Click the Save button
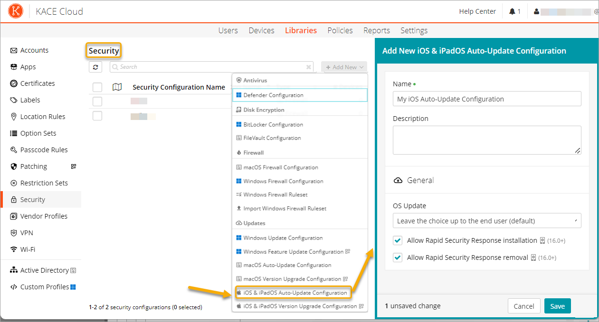This screenshot has width=599, height=322. (x=557, y=306)
